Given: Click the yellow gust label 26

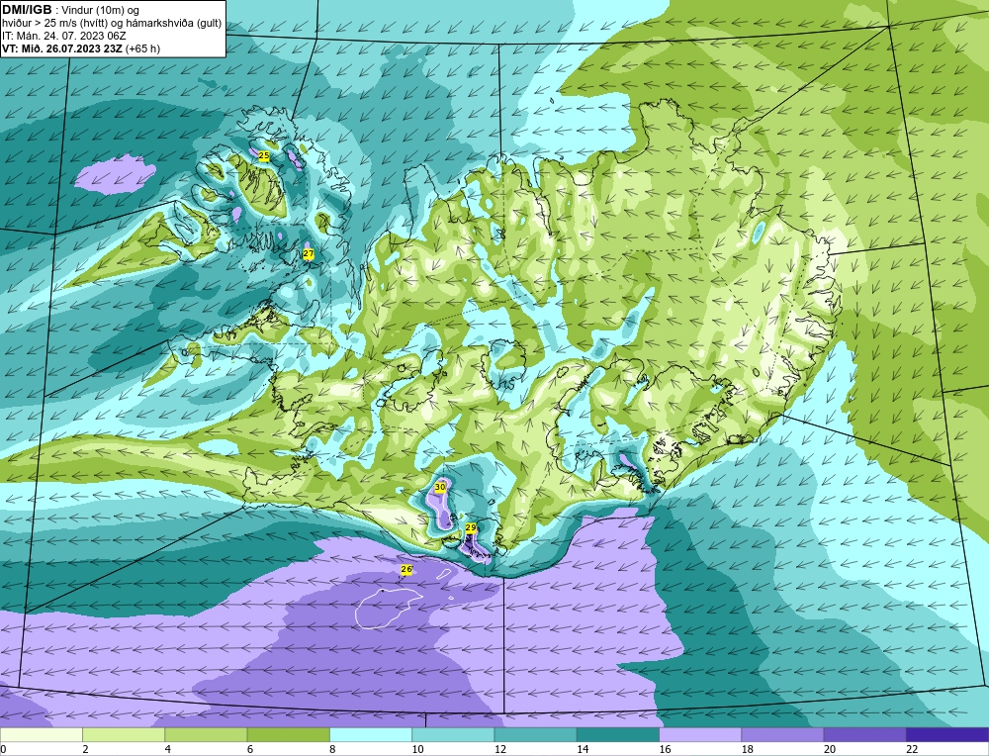Looking at the screenshot, I should click(406, 569).
